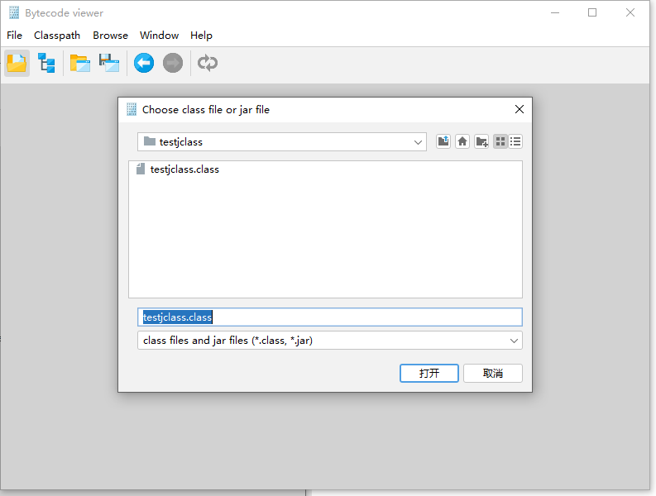Image resolution: width=656 pixels, height=496 pixels.
Task: Minimize the Bytecode viewer window
Action: [x=555, y=12]
